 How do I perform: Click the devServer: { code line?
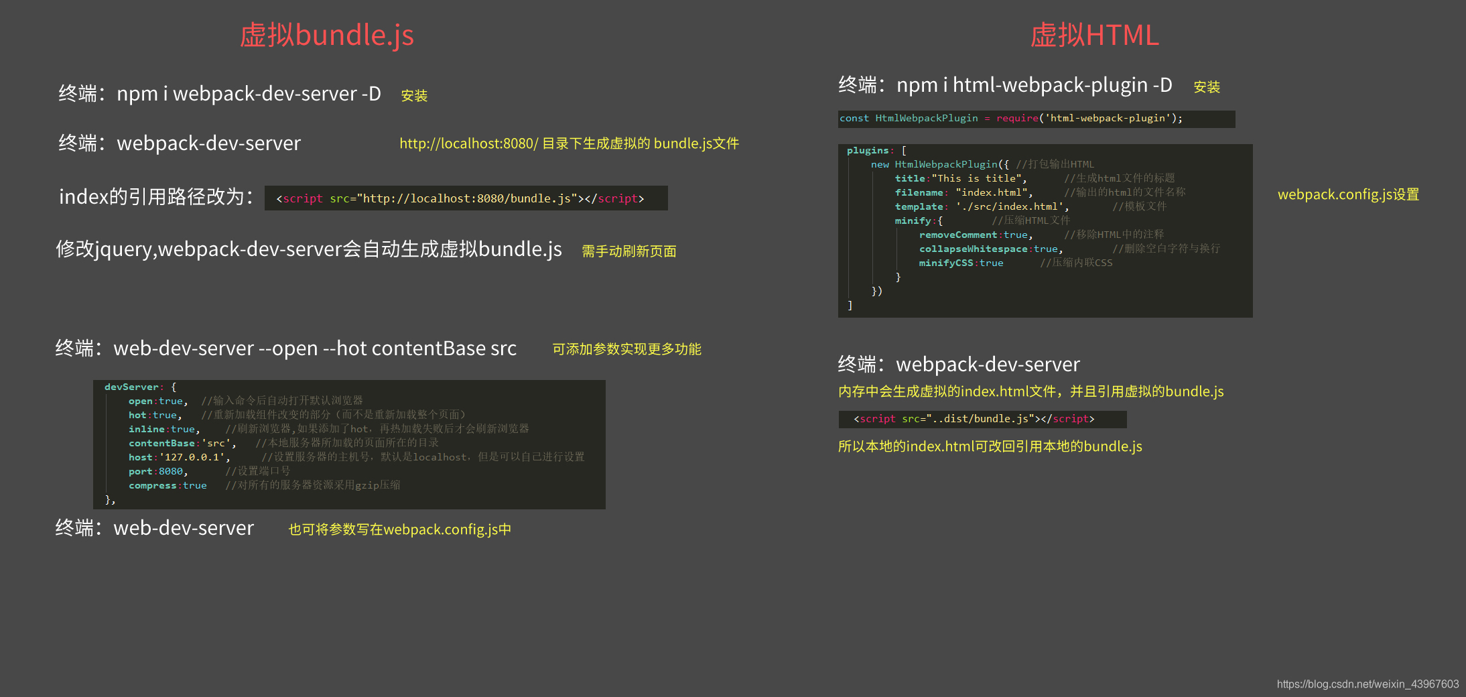(x=141, y=387)
